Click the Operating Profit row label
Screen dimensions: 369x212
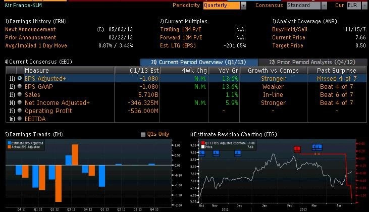tap(48, 111)
